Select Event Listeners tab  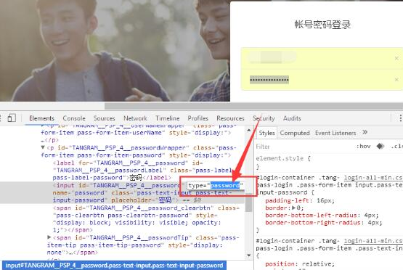pyautogui.click(x=335, y=133)
